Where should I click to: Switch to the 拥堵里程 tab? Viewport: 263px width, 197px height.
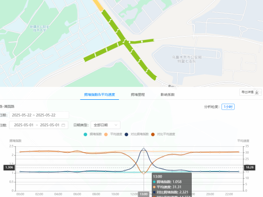pos(138,95)
